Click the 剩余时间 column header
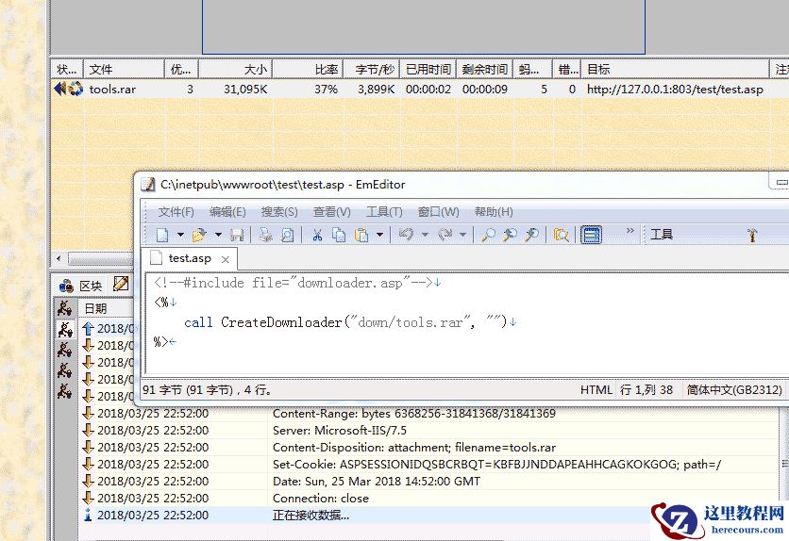Image resolution: width=789 pixels, height=541 pixels. point(484,70)
